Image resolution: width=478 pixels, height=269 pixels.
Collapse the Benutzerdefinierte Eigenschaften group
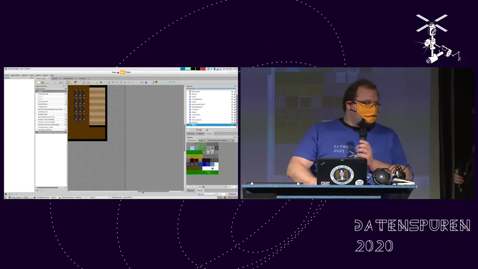[36, 132]
